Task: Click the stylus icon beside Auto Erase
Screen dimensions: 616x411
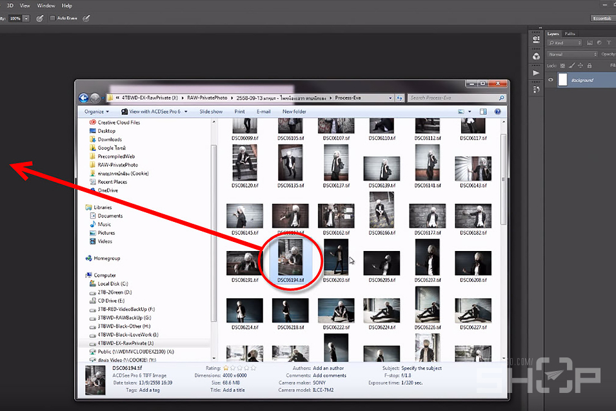Action: tap(86, 18)
